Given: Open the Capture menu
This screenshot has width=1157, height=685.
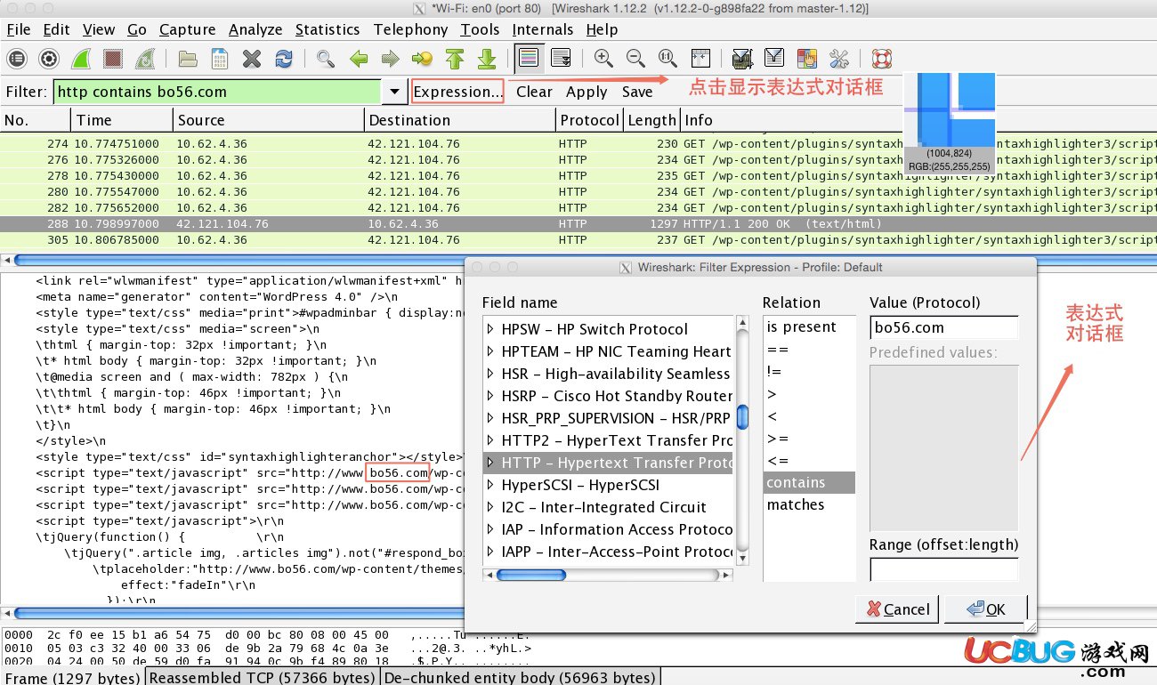Looking at the screenshot, I should click(x=187, y=29).
